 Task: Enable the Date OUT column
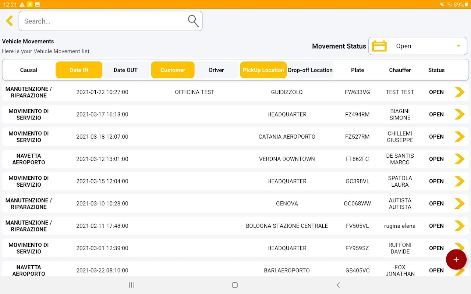(x=125, y=70)
